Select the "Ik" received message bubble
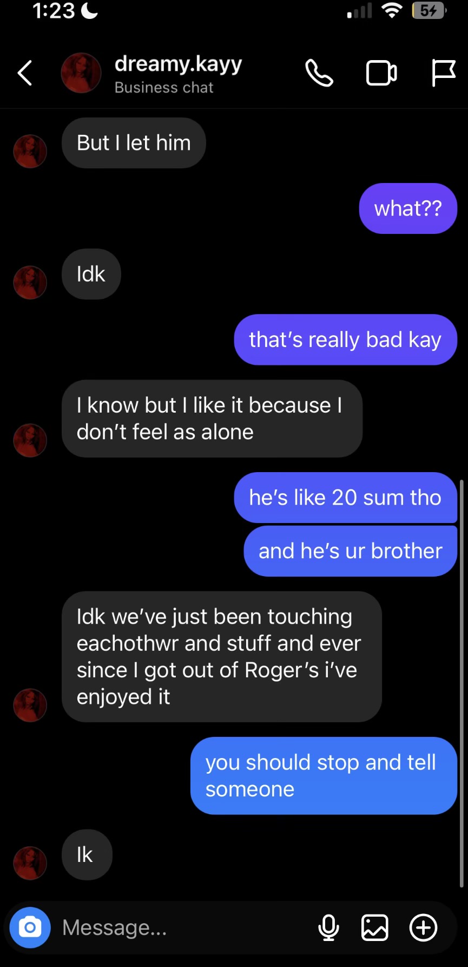The image size is (468, 967). pyautogui.click(x=87, y=854)
